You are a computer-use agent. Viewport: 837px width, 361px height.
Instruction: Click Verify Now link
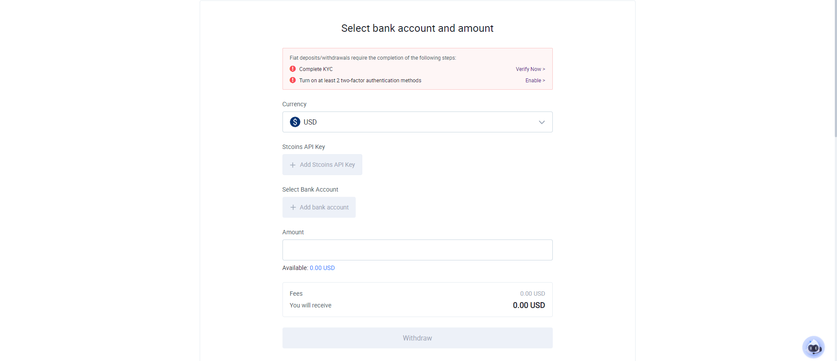click(530, 69)
